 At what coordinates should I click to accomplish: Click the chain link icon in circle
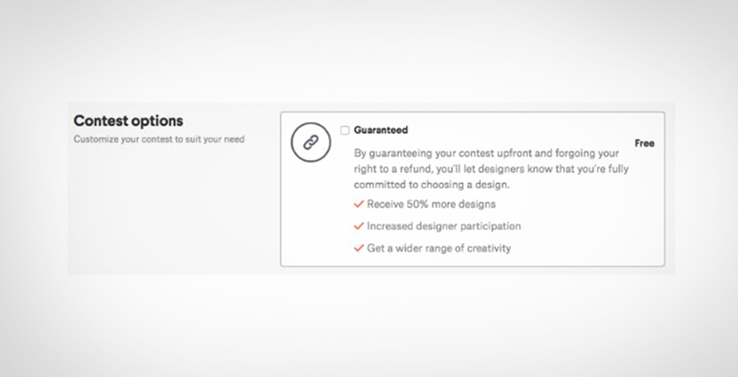[x=311, y=142]
